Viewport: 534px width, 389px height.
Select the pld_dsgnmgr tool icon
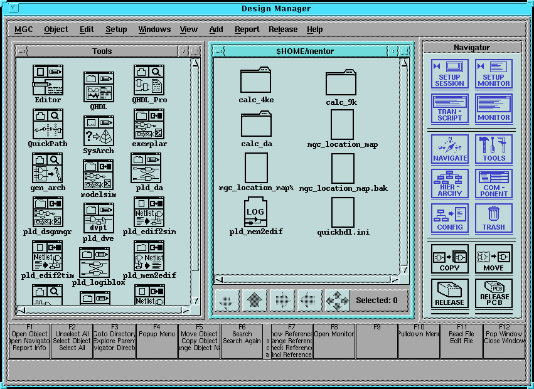pyautogui.click(x=48, y=212)
